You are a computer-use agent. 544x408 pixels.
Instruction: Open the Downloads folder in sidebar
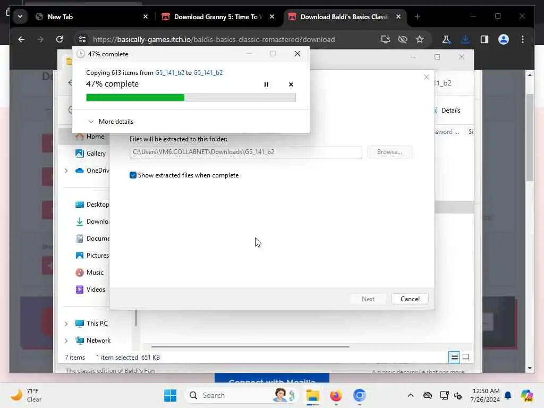tap(92, 222)
